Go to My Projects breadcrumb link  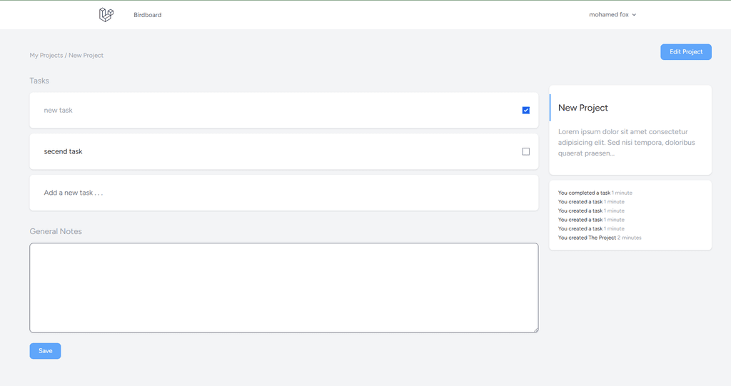tap(46, 55)
